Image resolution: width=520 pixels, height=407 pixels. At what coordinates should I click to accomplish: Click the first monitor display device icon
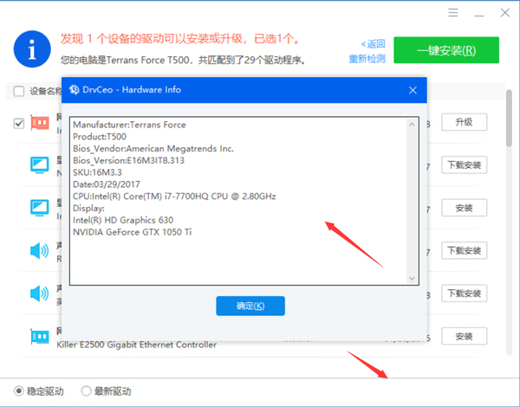pyautogui.click(x=40, y=165)
